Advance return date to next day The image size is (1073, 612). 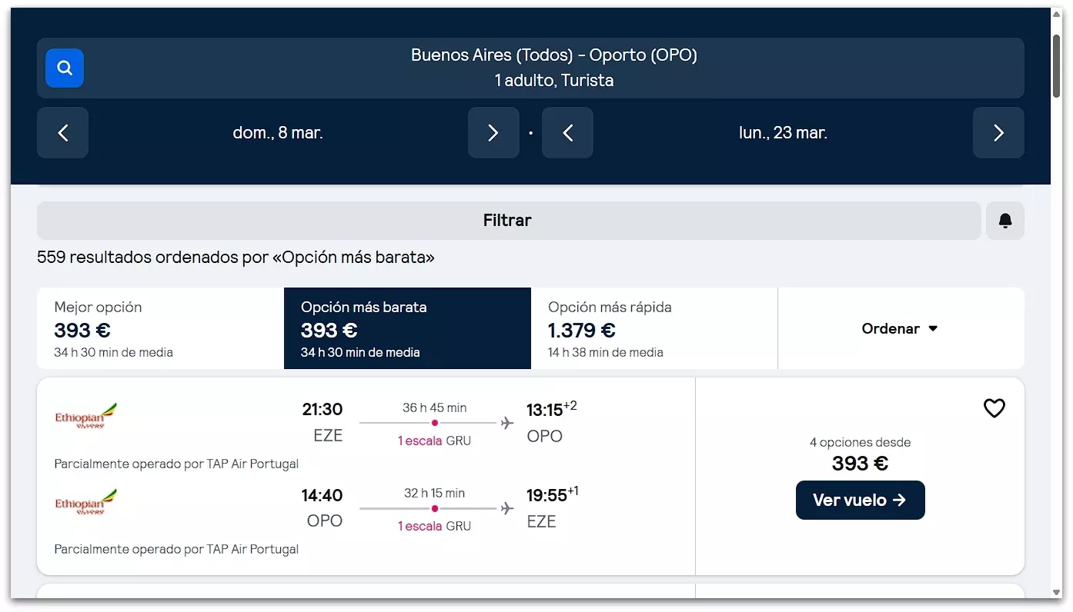coord(998,133)
